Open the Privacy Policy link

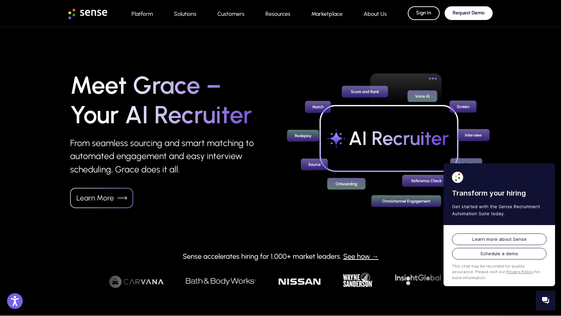click(520, 272)
